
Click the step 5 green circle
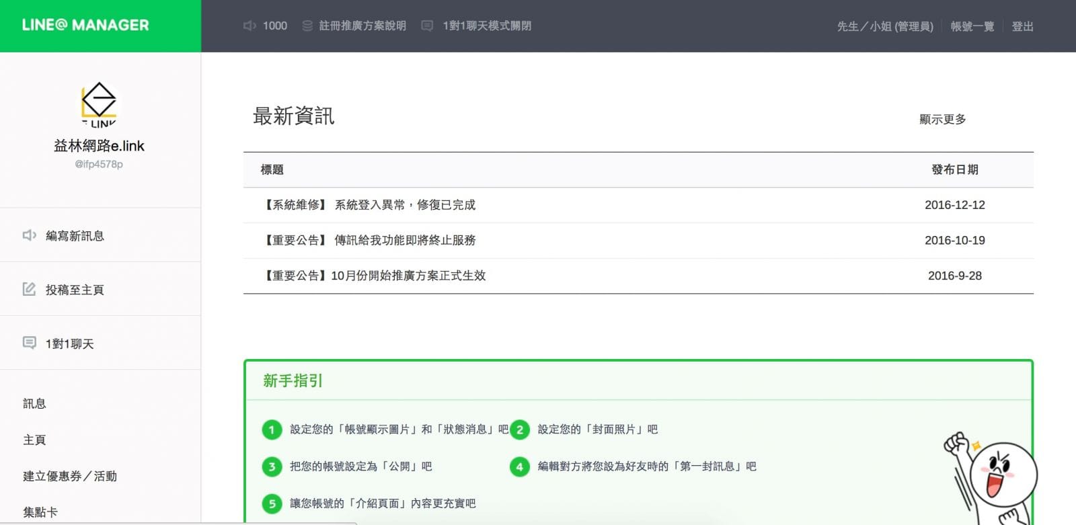coord(272,503)
